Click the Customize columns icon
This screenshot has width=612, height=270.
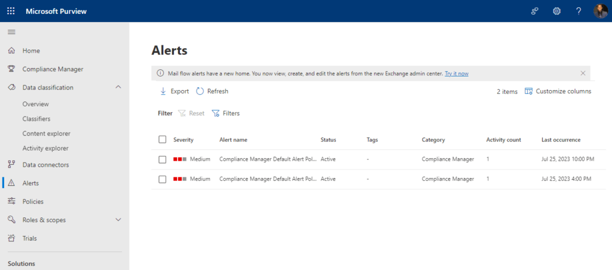[x=528, y=91]
